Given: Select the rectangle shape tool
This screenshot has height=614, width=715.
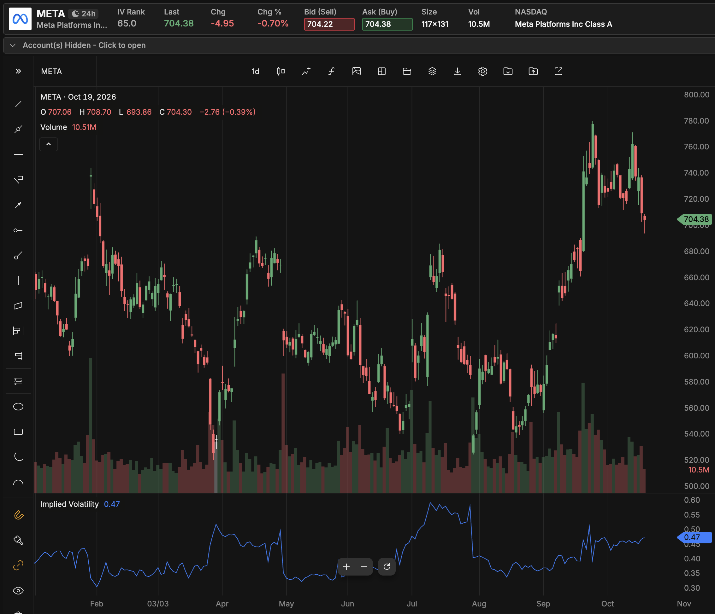Looking at the screenshot, I should [18, 432].
